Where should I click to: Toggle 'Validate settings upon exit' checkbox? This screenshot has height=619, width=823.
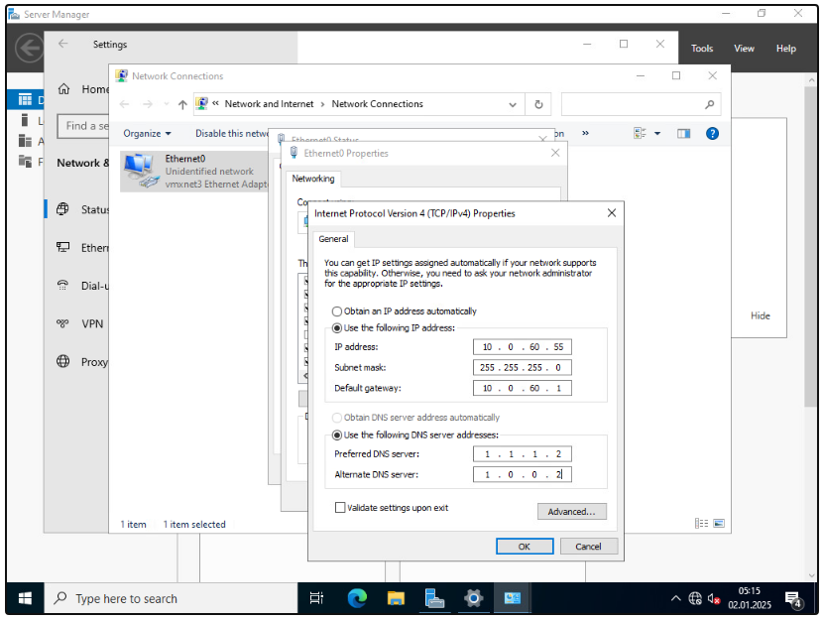[x=340, y=508]
